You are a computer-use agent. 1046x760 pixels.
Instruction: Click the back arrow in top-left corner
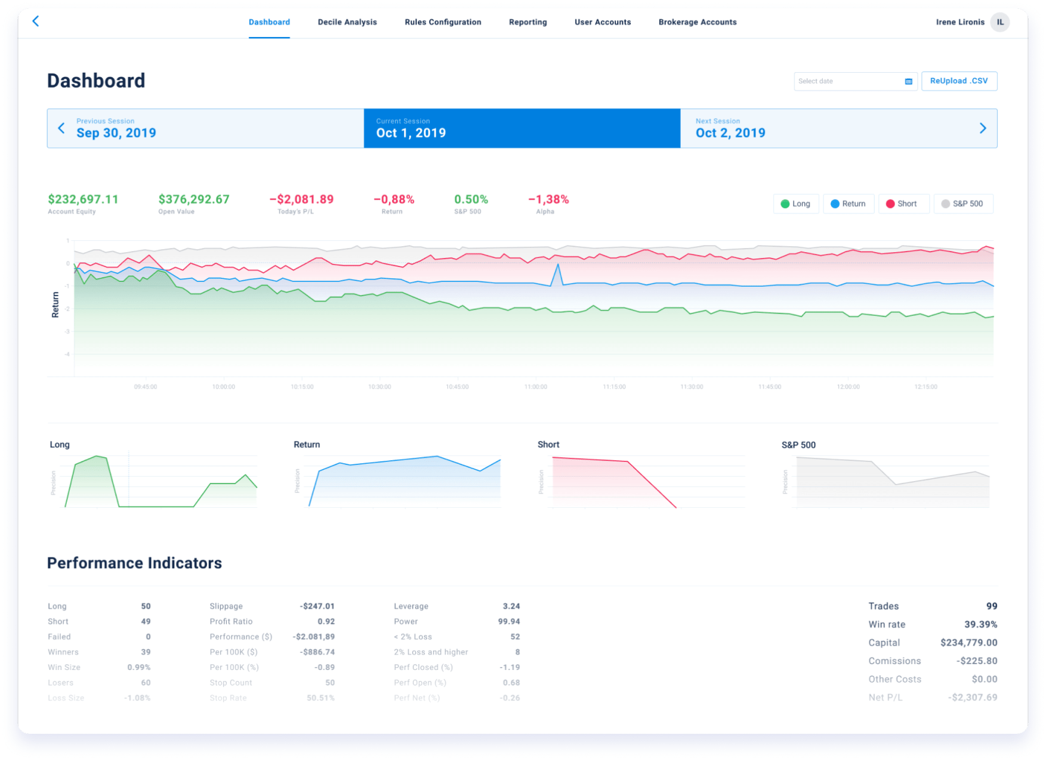(x=35, y=21)
